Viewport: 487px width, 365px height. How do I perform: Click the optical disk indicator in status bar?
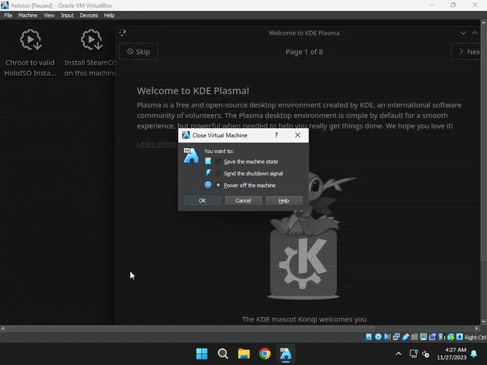378,337
